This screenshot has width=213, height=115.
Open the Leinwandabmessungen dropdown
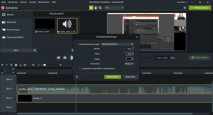117,44
